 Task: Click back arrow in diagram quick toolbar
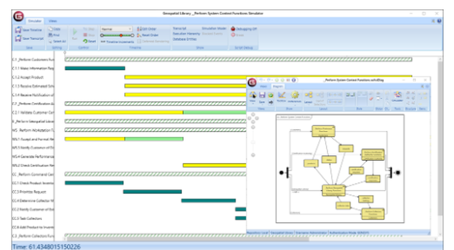262,80
